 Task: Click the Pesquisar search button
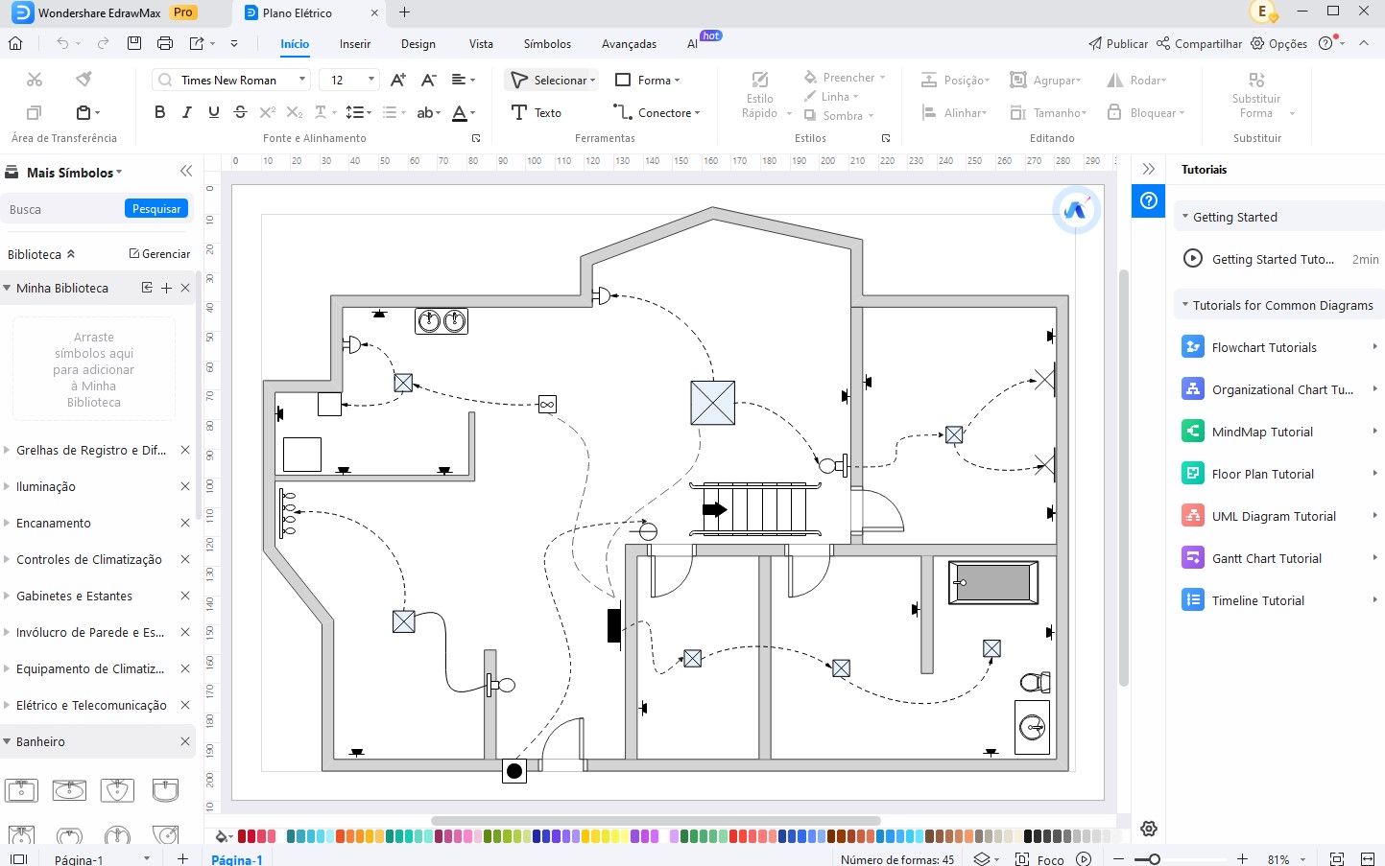point(156,209)
